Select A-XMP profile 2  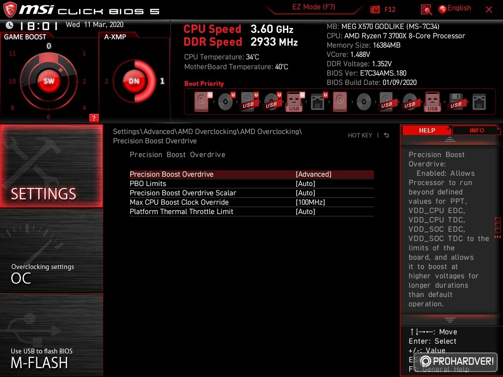point(106,81)
